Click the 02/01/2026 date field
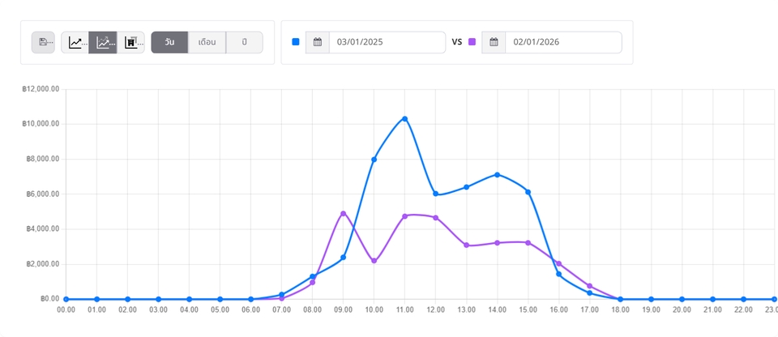 click(562, 42)
